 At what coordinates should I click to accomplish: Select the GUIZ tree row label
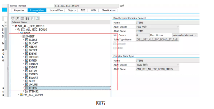[32, 81]
